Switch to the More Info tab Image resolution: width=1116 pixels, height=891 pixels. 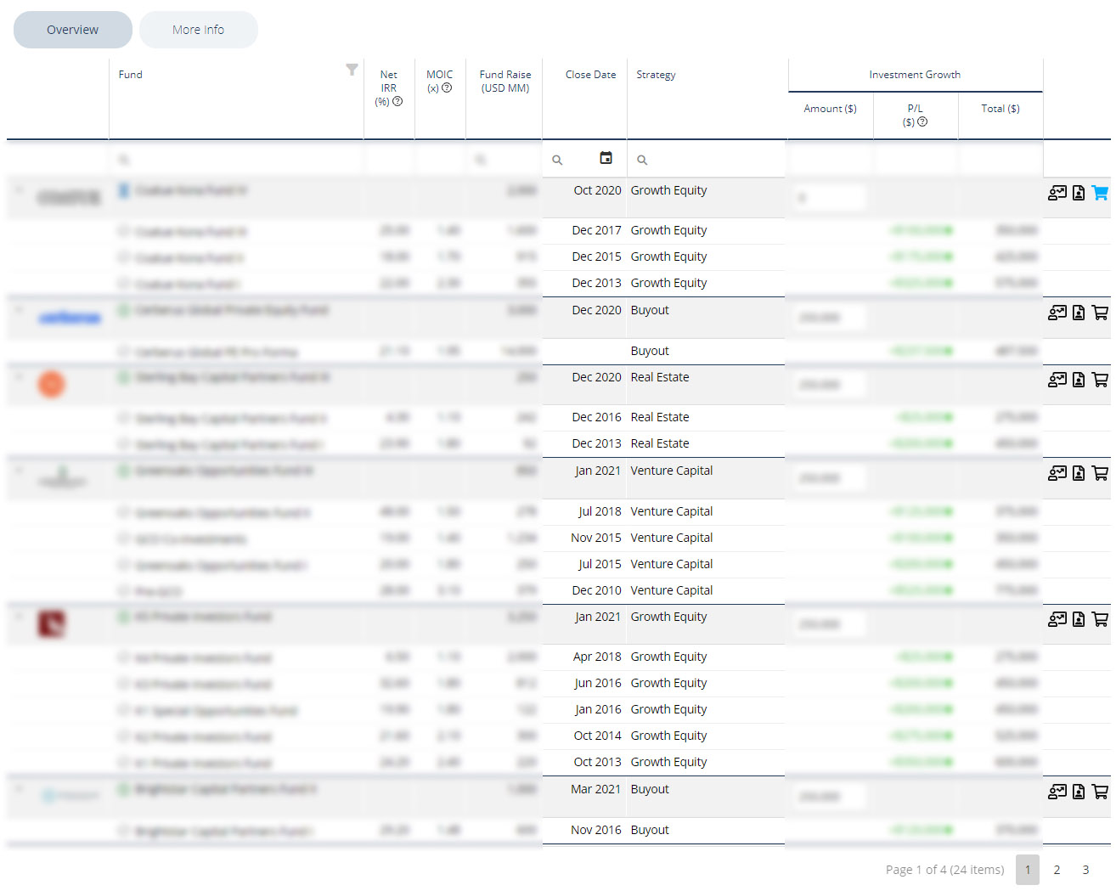pyautogui.click(x=199, y=30)
